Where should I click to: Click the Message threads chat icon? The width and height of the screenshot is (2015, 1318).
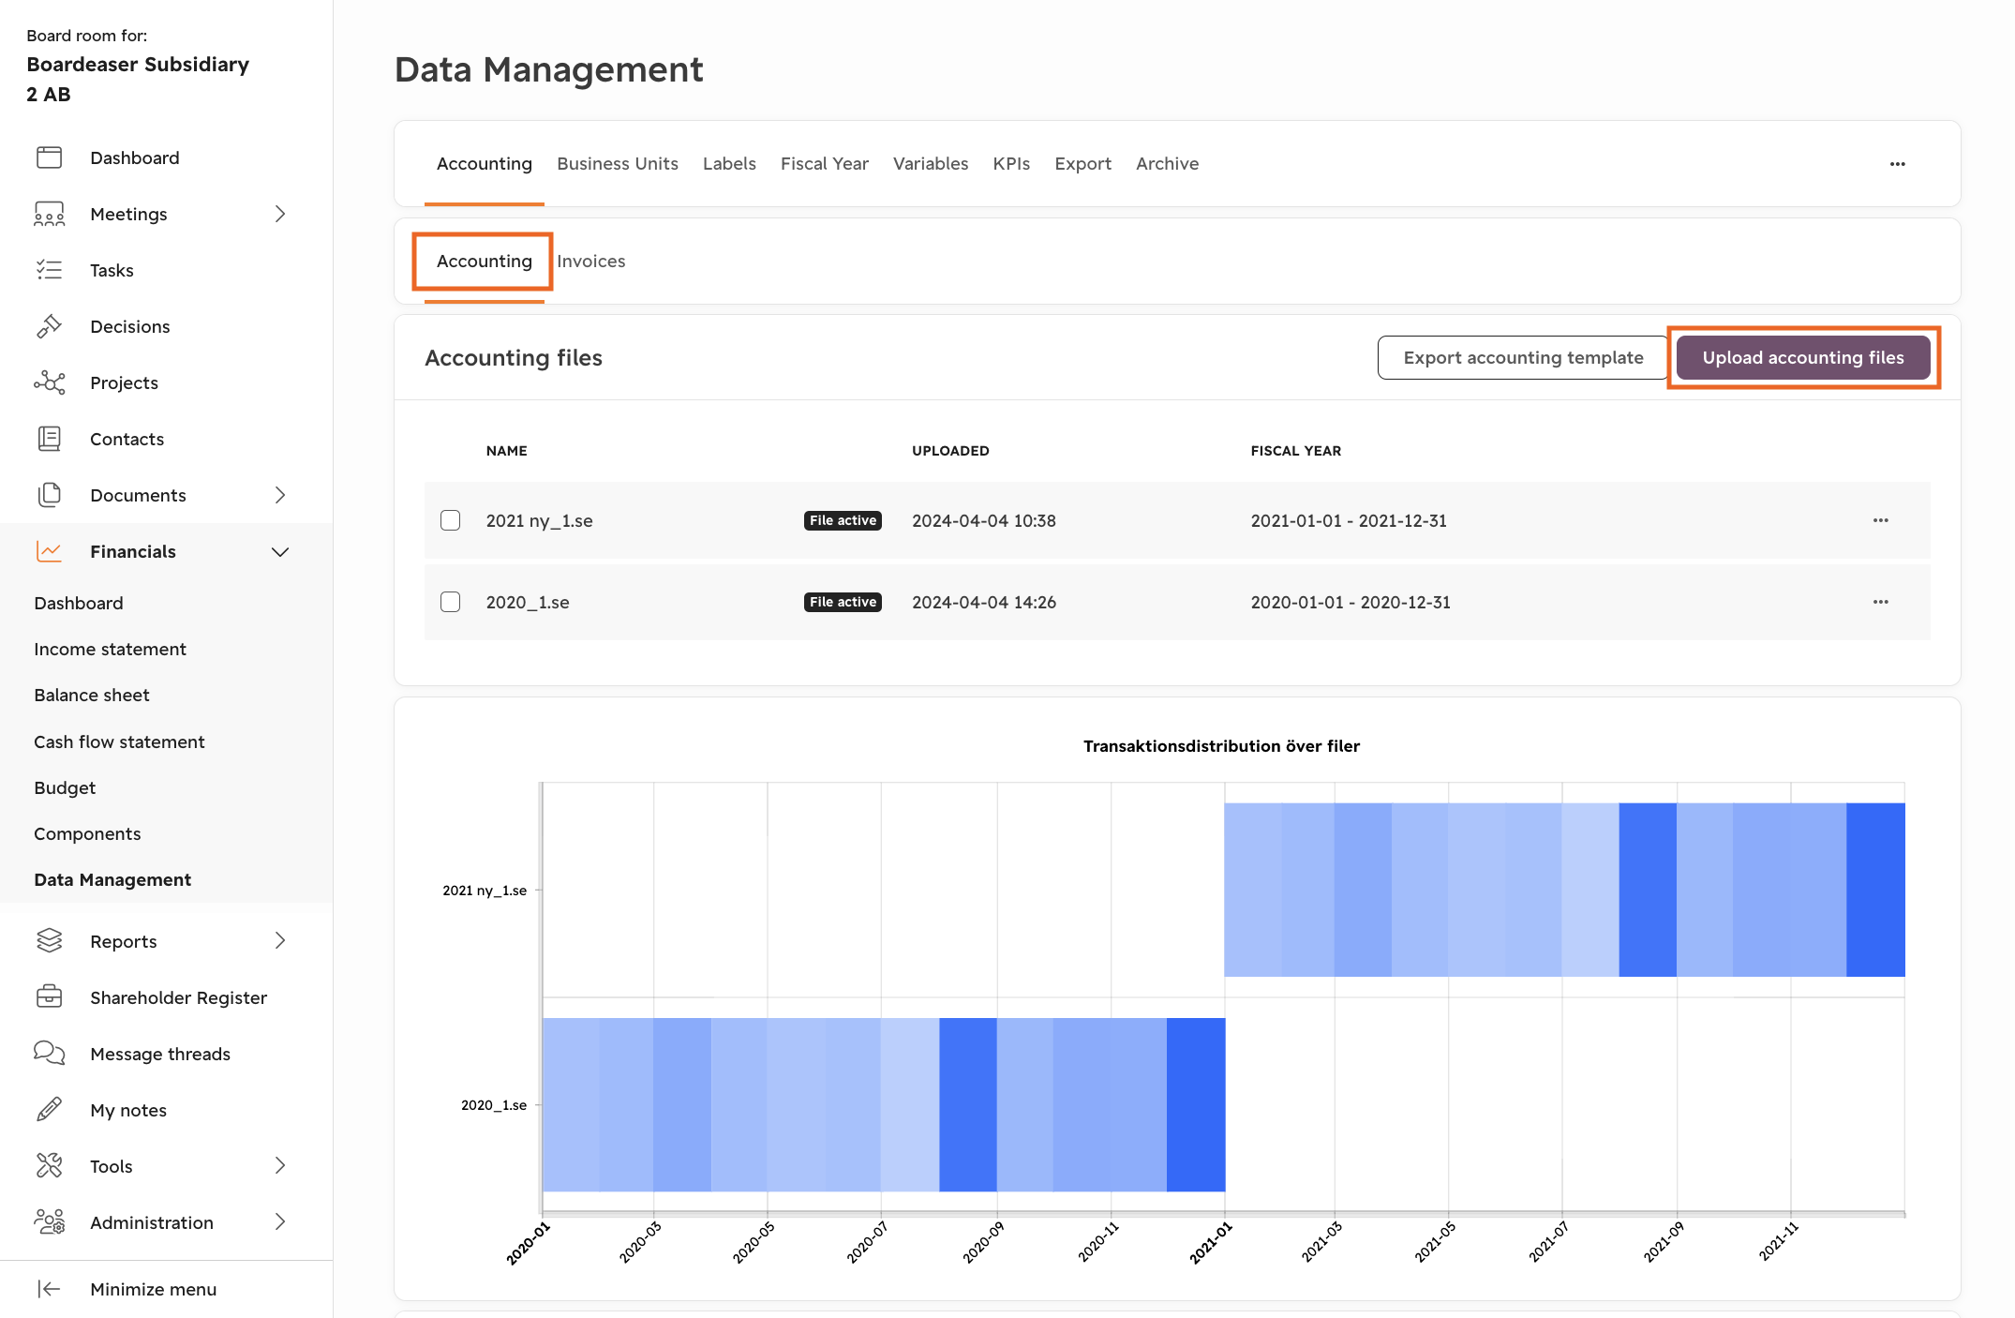click(49, 1053)
